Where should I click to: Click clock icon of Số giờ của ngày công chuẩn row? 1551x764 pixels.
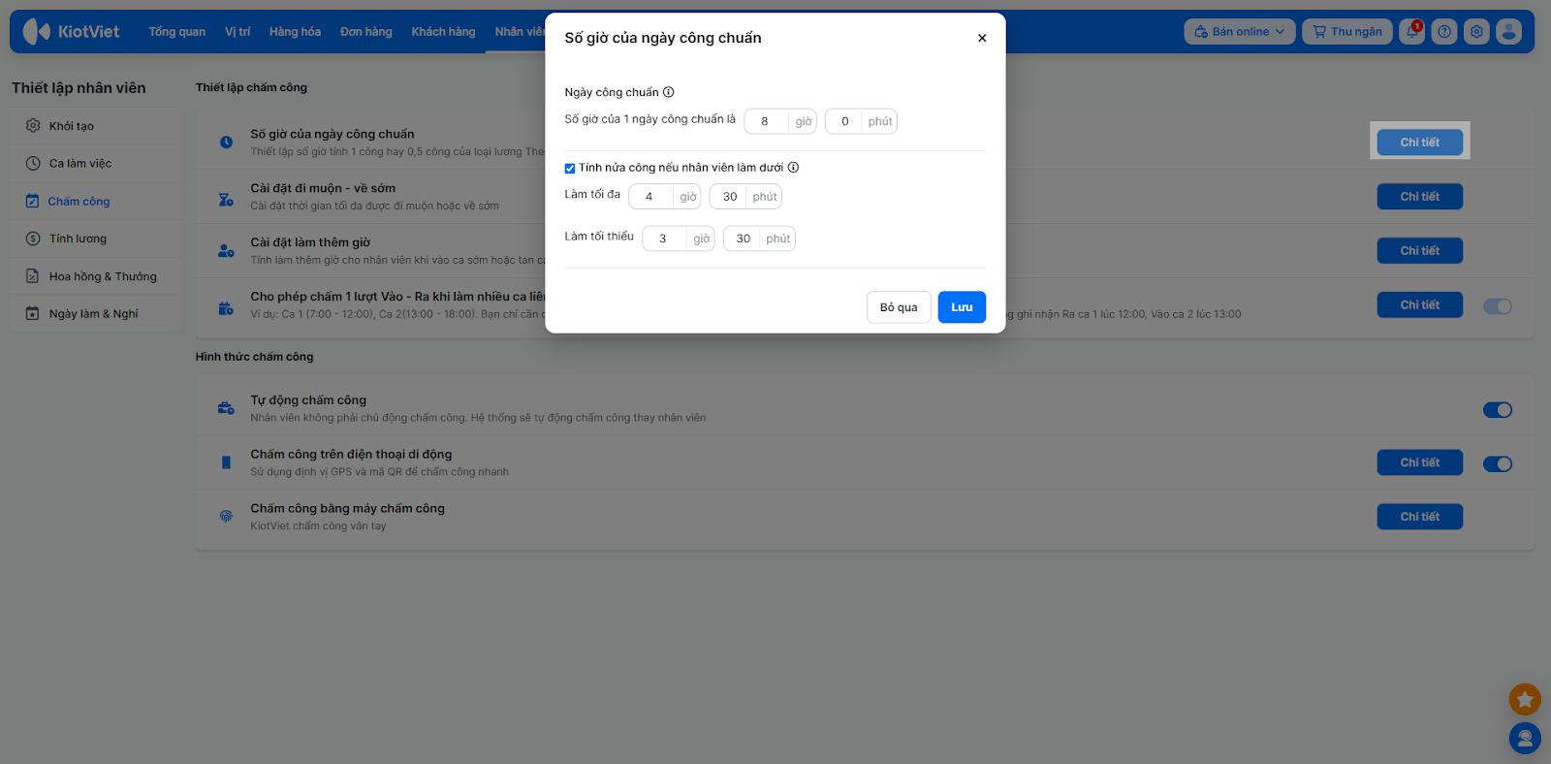click(226, 143)
